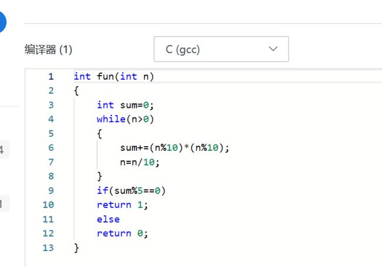Image resolution: width=382 pixels, height=267 pixels.
Task: Click code line 'int fun(int n)'
Action: 114,77
